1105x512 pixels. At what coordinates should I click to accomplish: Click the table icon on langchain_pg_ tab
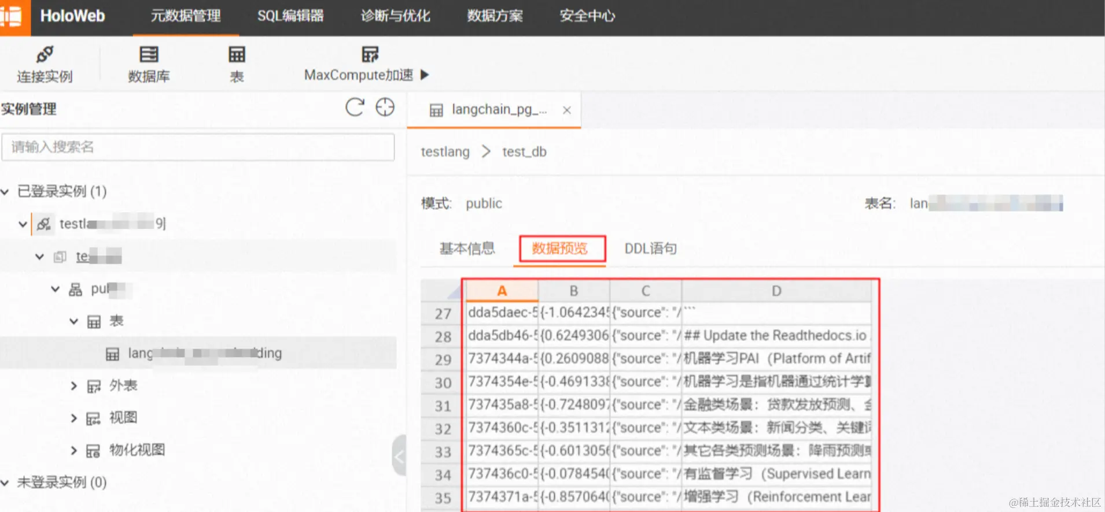coord(436,110)
